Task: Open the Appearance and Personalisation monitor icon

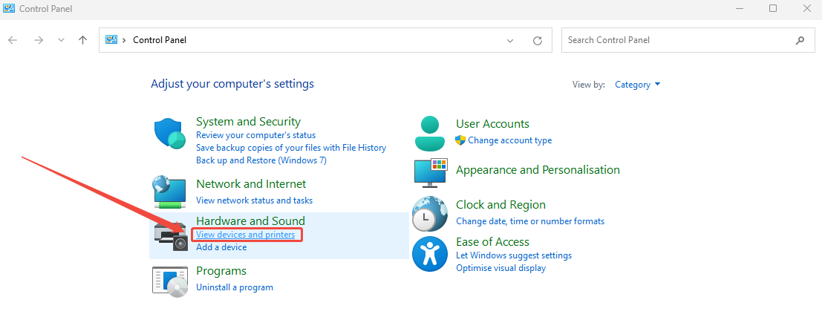Action: [x=430, y=172]
